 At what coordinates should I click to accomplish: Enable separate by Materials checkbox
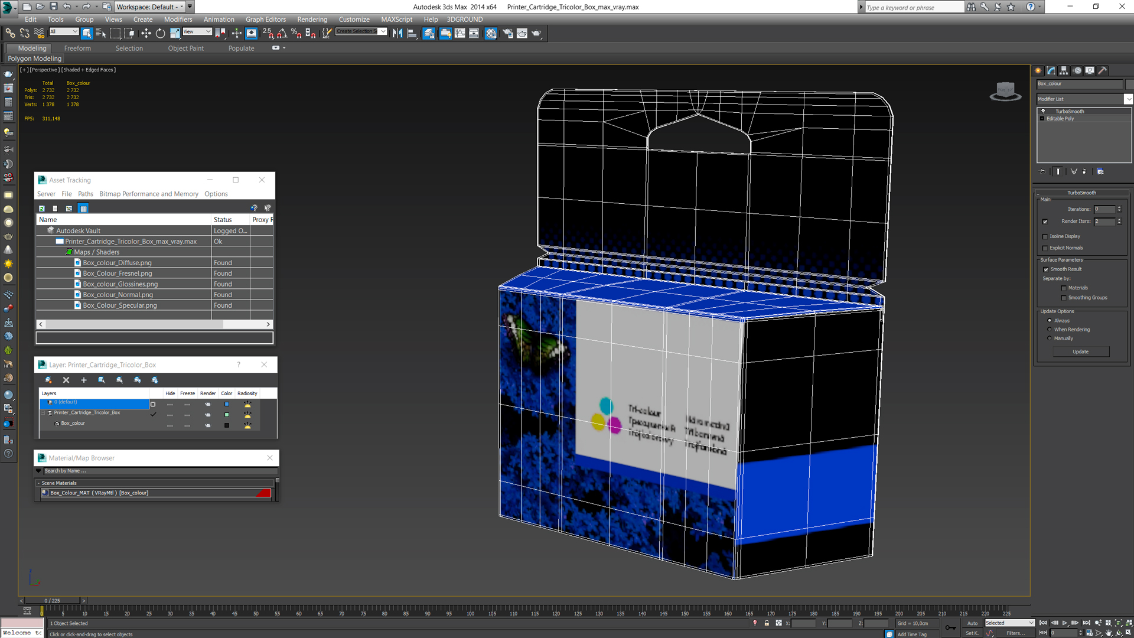click(x=1064, y=288)
